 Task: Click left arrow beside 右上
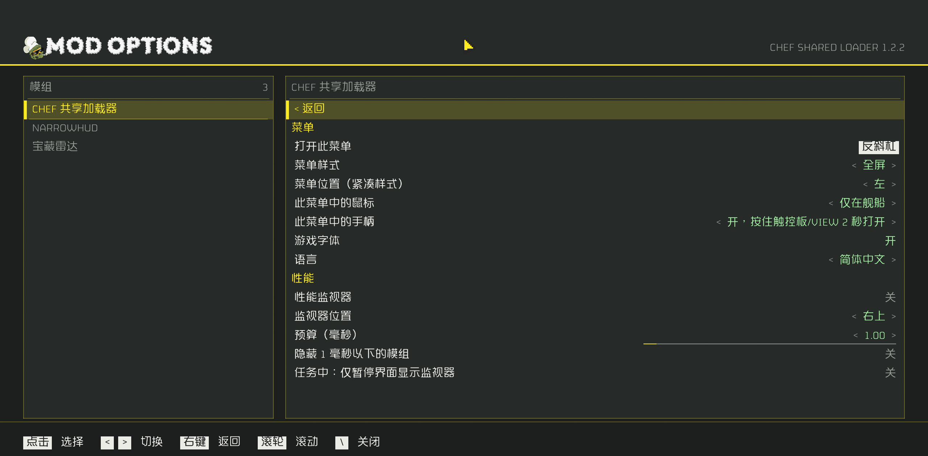coord(854,316)
